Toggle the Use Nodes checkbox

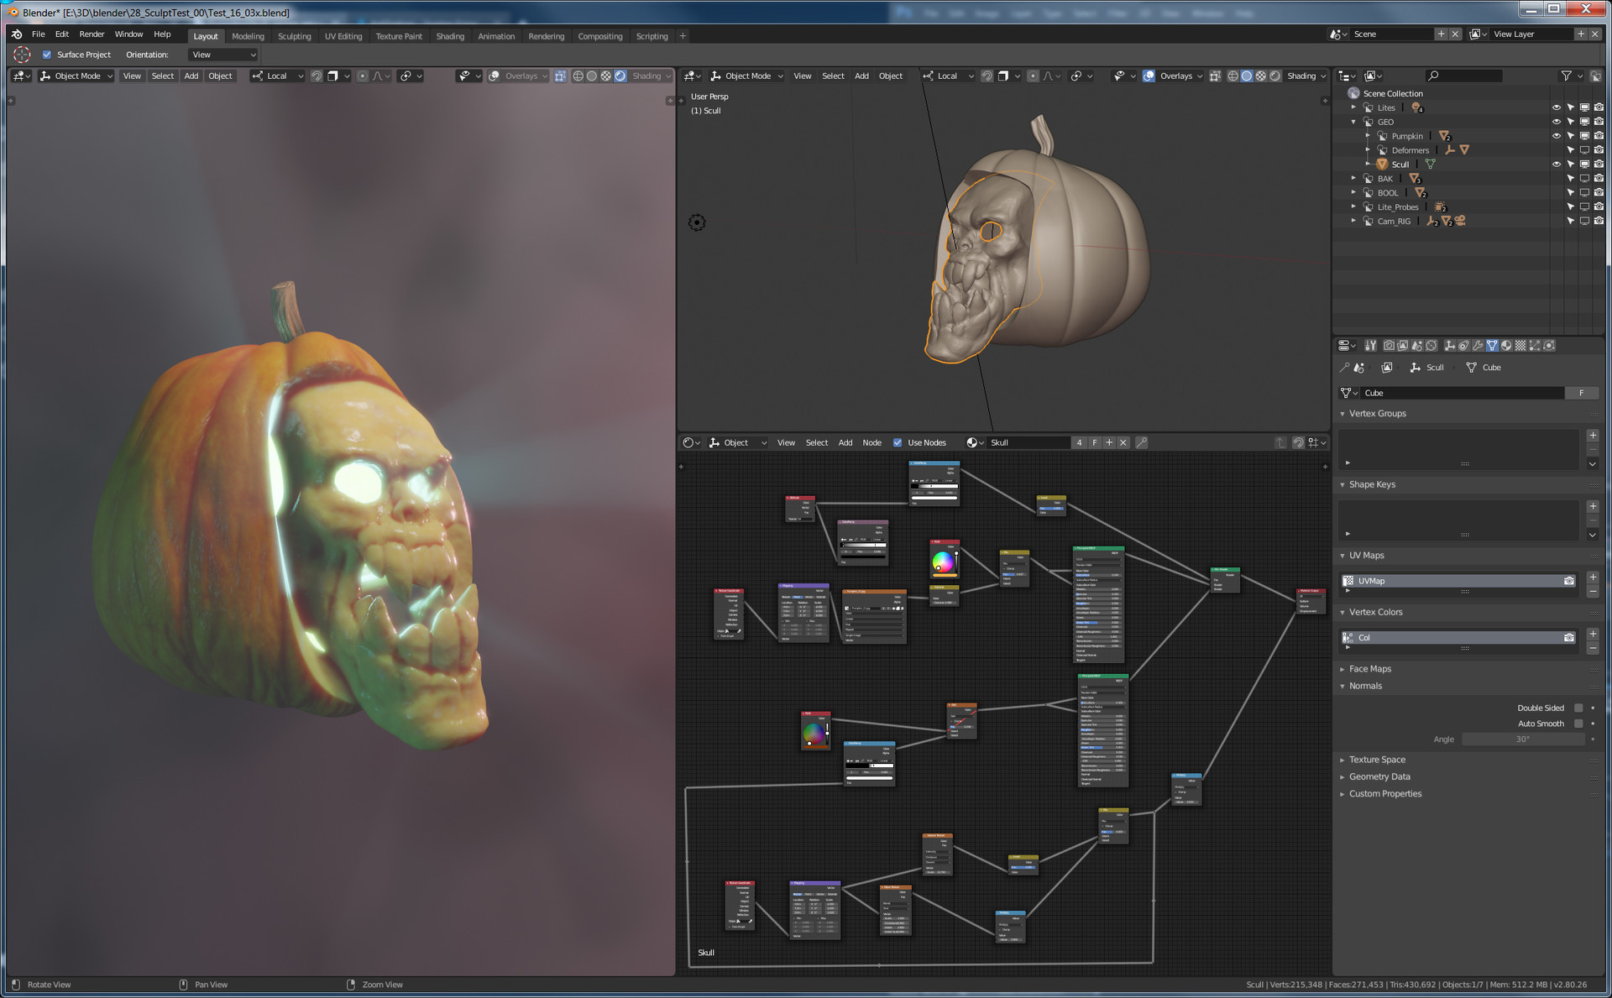click(x=898, y=442)
